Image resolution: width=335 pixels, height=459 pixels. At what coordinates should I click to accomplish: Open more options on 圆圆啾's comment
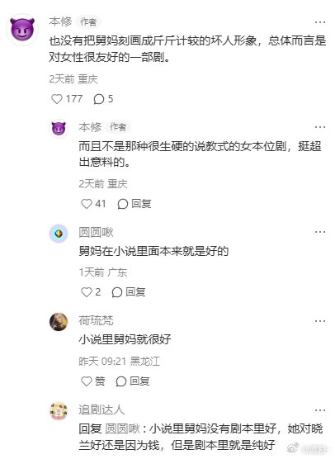[320, 232]
